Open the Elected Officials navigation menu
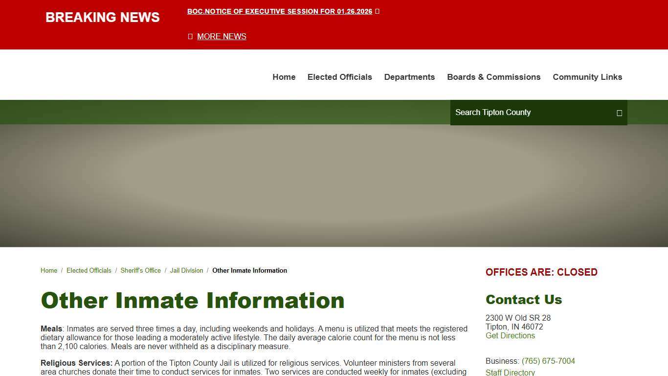Screen dimensions: 668x376 [x=339, y=77]
